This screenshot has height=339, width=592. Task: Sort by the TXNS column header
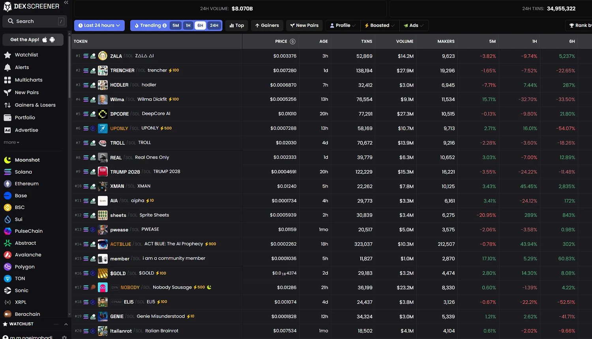[x=367, y=41]
